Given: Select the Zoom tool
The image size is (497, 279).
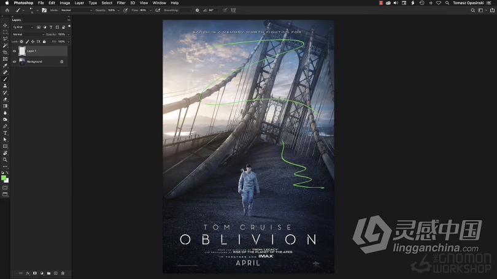Looking at the screenshot, I should [x=5, y=159].
